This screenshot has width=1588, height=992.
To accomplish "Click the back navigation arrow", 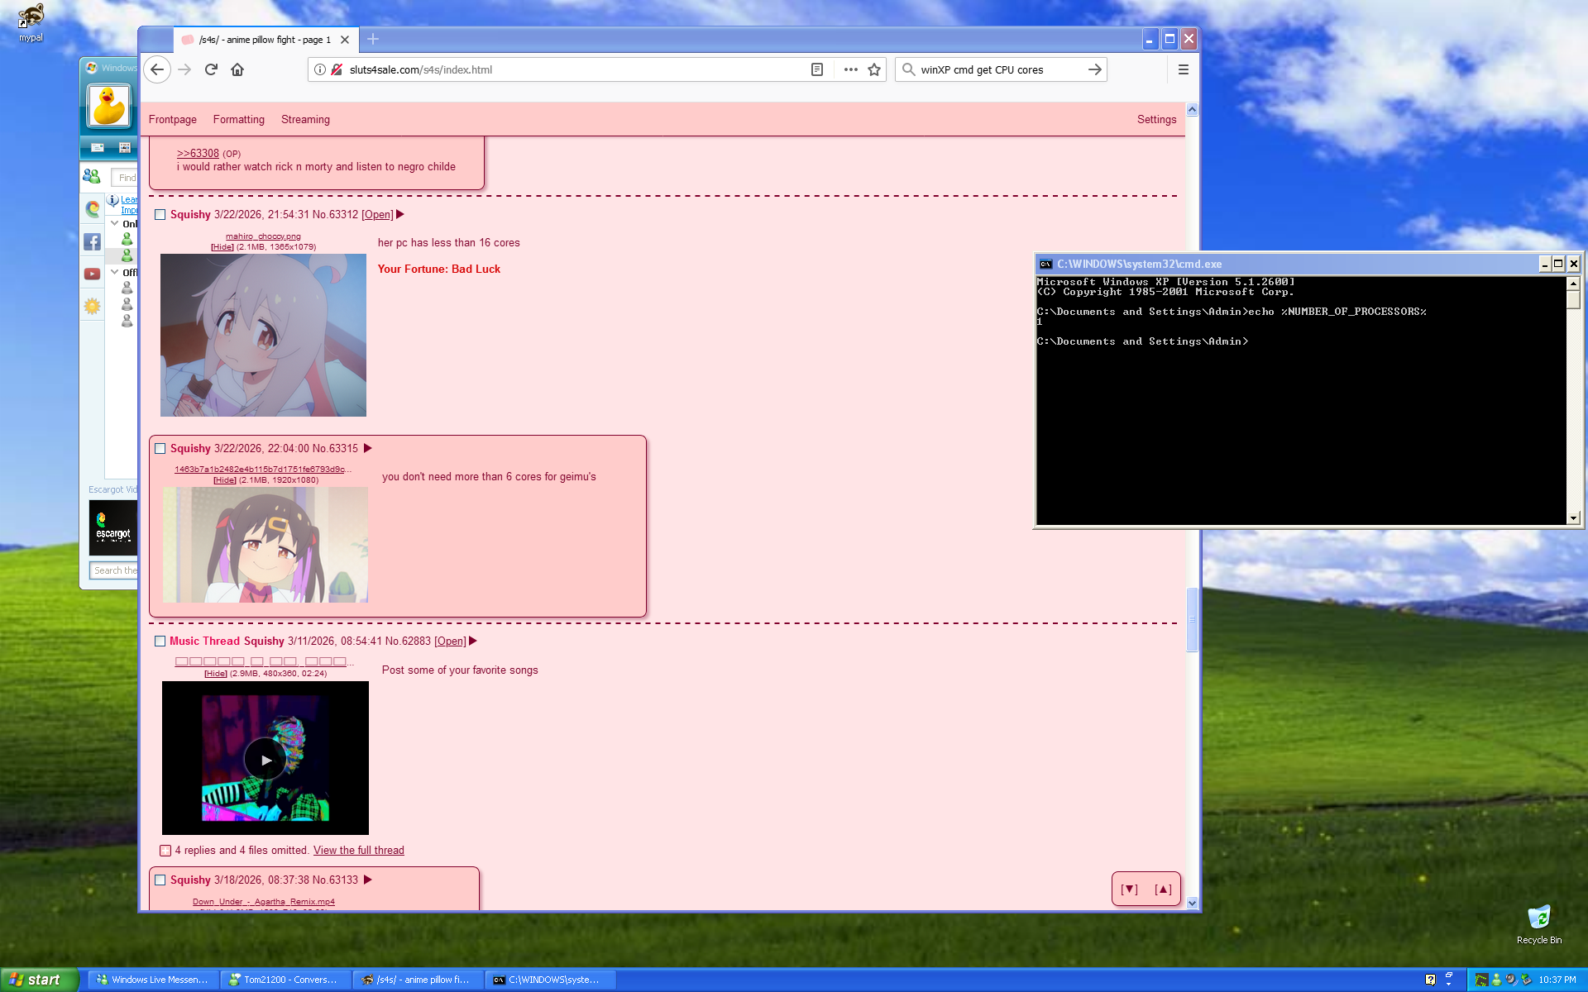I will coord(157,69).
